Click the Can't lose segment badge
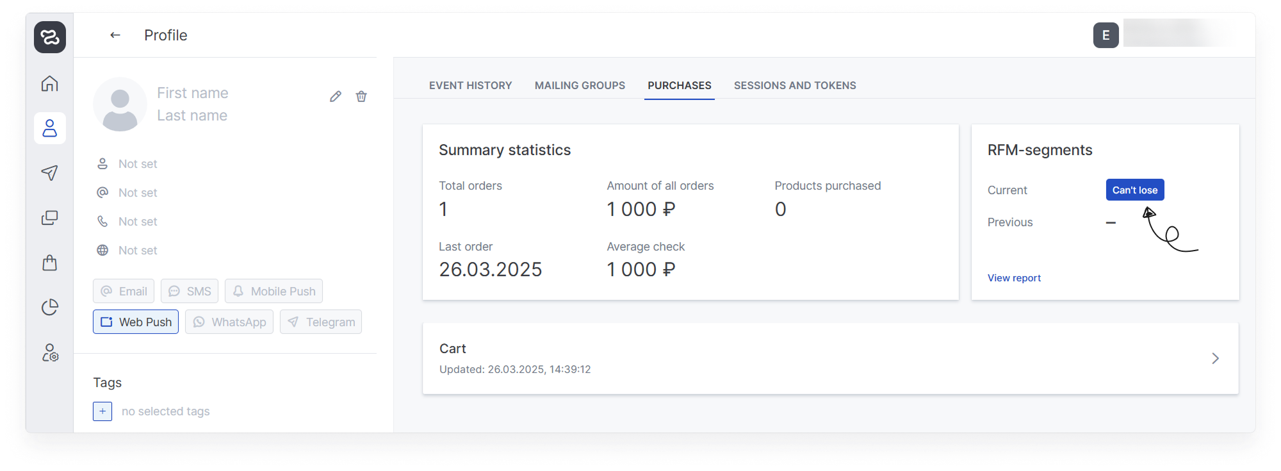This screenshot has width=1281, height=471. pyautogui.click(x=1135, y=190)
